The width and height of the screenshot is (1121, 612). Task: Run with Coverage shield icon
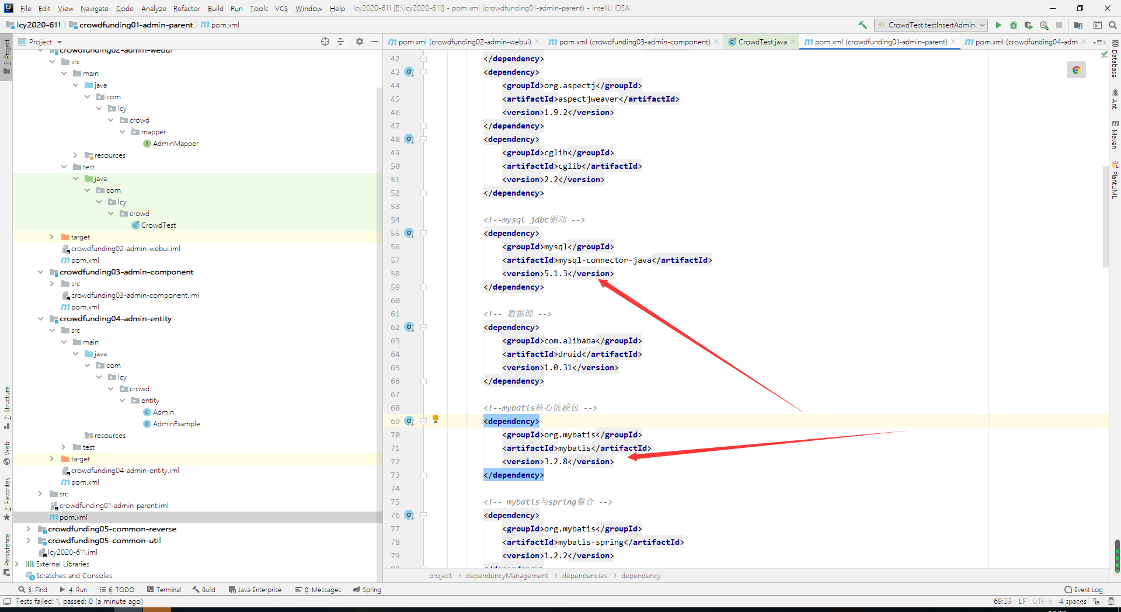pyautogui.click(x=1029, y=25)
